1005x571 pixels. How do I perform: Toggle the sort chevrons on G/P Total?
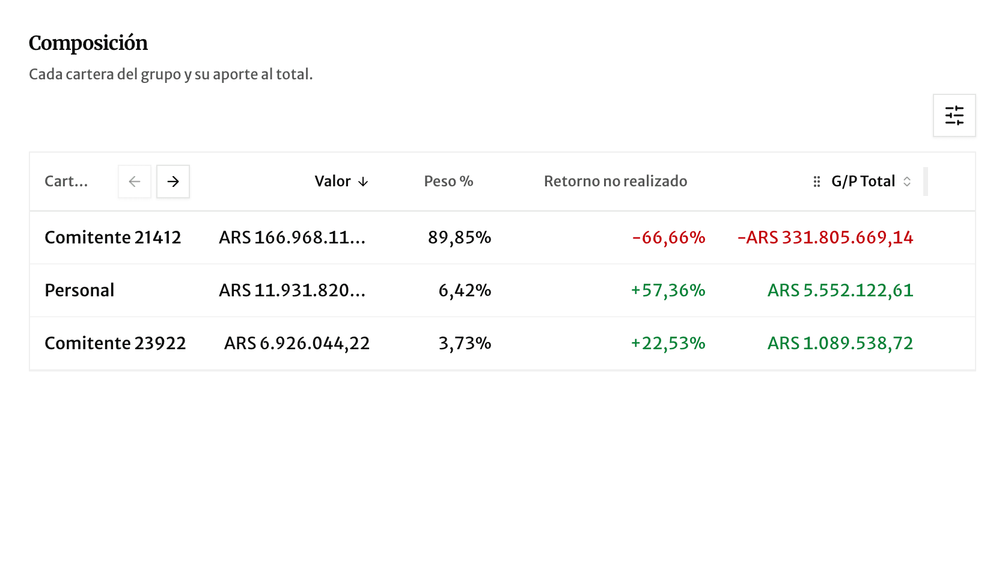click(x=907, y=182)
